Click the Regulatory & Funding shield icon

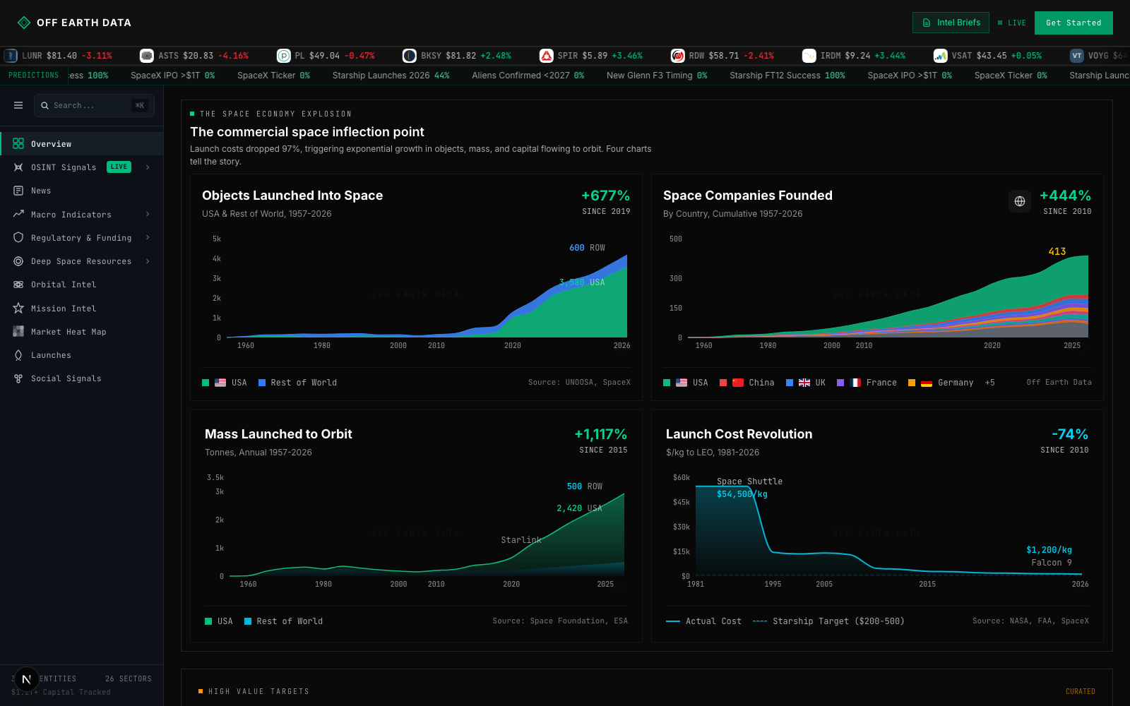point(18,237)
